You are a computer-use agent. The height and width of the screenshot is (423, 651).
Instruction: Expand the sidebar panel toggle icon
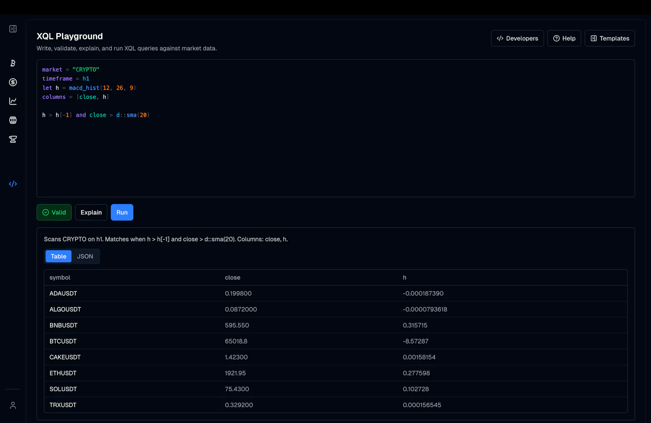pyautogui.click(x=13, y=29)
